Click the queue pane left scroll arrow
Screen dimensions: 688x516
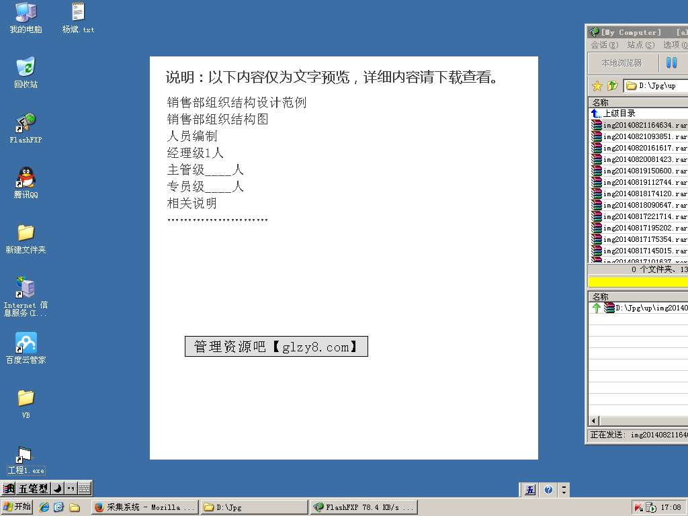[x=594, y=421]
